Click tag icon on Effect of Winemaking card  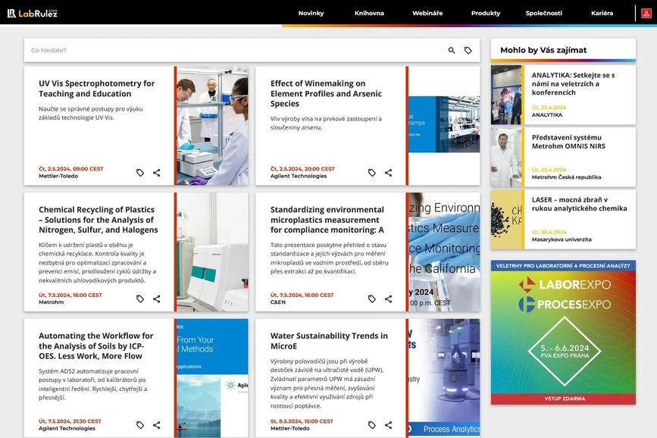pyautogui.click(x=371, y=173)
